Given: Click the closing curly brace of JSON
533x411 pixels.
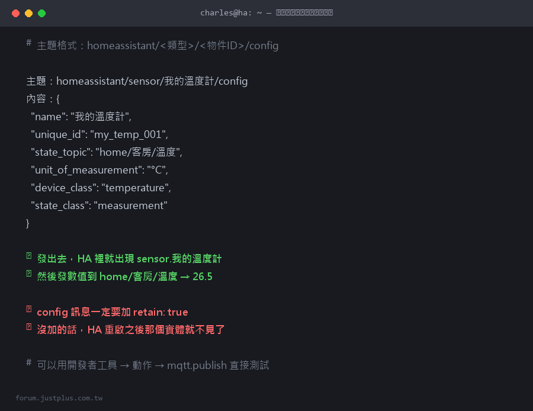Looking at the screenshot, I should (x=27, y=223).
